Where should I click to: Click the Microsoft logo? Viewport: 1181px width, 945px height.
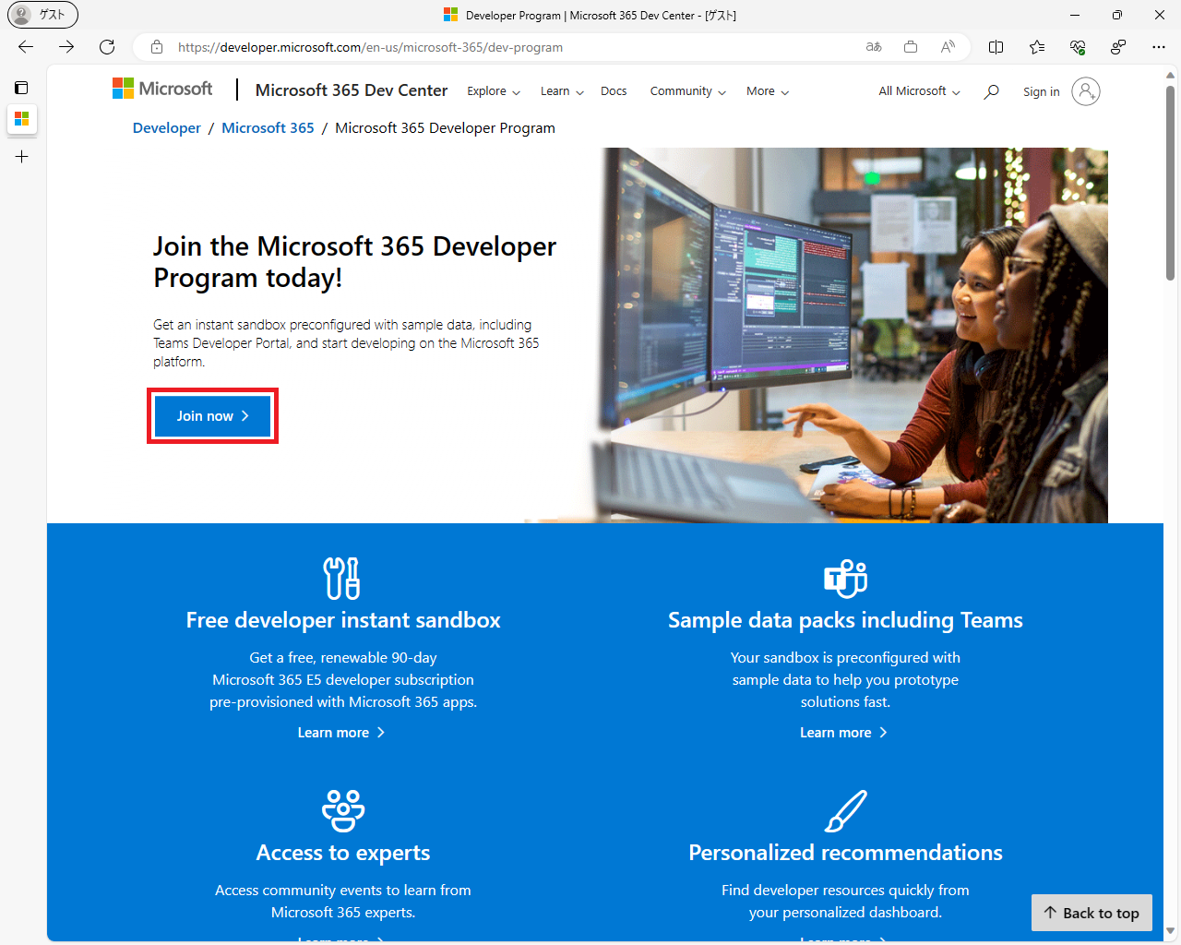pos(162,89)
